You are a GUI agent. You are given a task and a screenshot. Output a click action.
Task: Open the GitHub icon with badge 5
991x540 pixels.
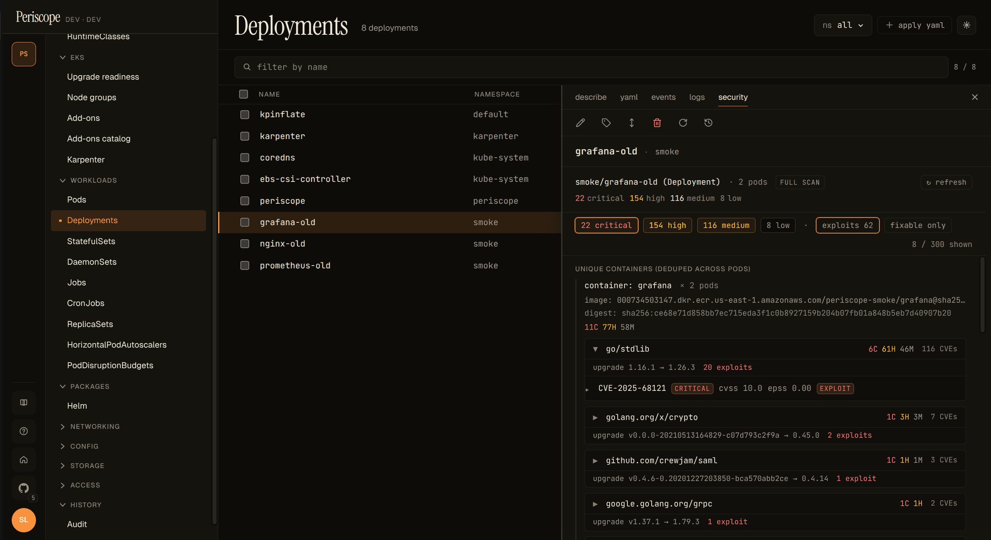24,488
